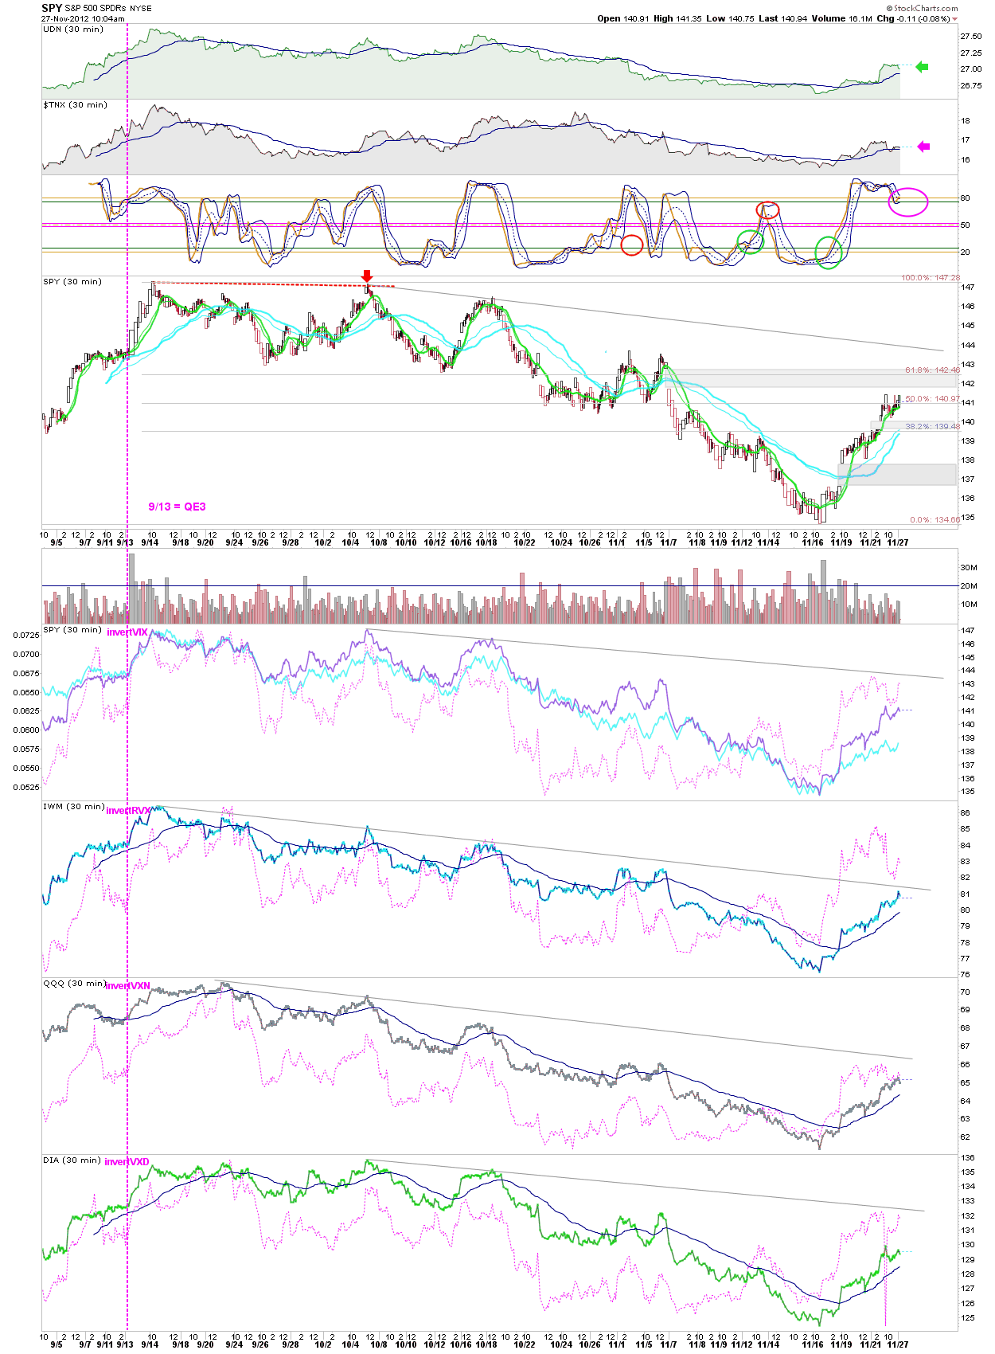Click the Low 140.75 value
995x1354 pixels.
(x=730, y=18)
